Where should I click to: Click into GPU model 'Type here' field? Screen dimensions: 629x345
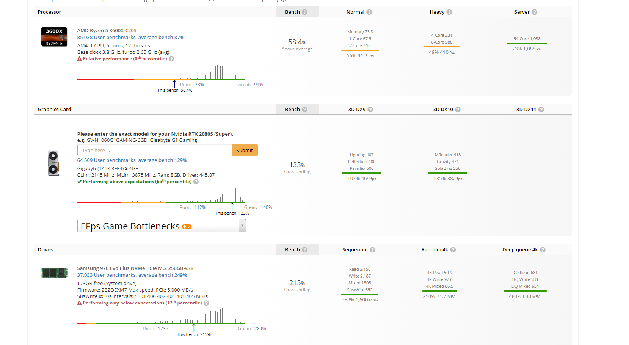(155, 151)
